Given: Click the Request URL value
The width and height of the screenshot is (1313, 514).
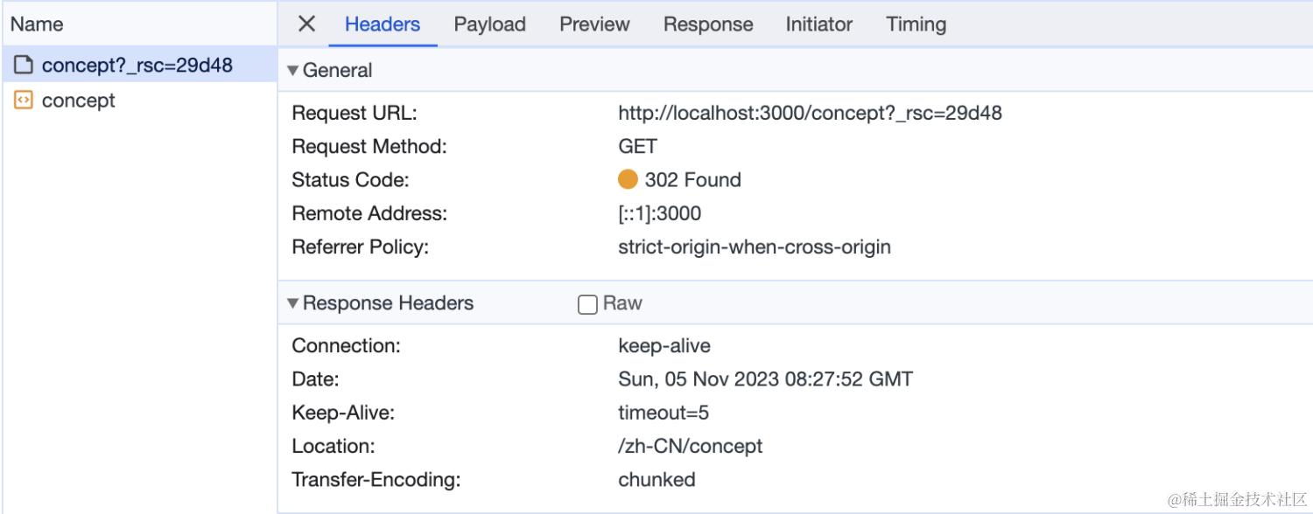Looking at the screenshot, I should pyautogui.click(x=810, y=113).
